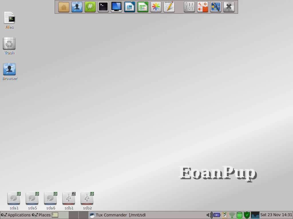The width and height of the screenshot is (293, 219).
Task: Click the green cylinder storage tray icon
Action: (239, 215)
